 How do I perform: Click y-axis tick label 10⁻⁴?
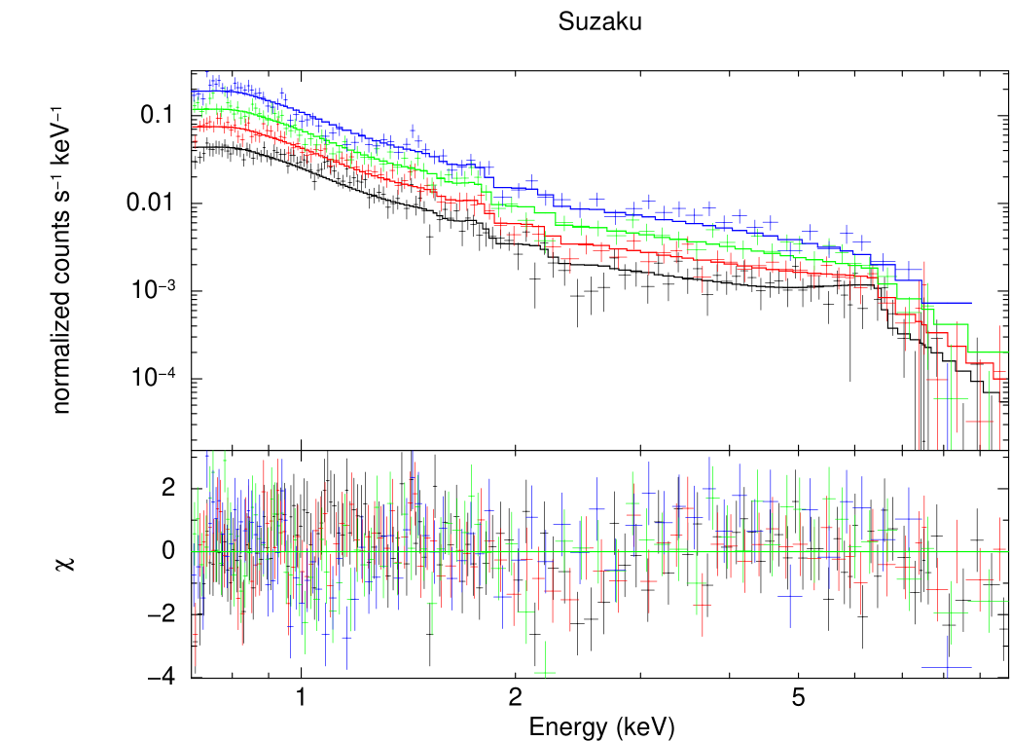coord(153,376)
